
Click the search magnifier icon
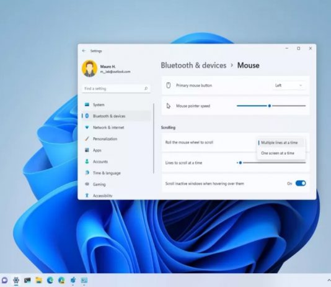point(146,88)
